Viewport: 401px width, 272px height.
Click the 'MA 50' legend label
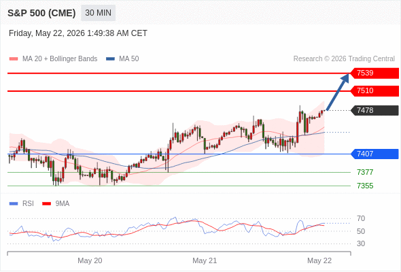click(129, 59)
